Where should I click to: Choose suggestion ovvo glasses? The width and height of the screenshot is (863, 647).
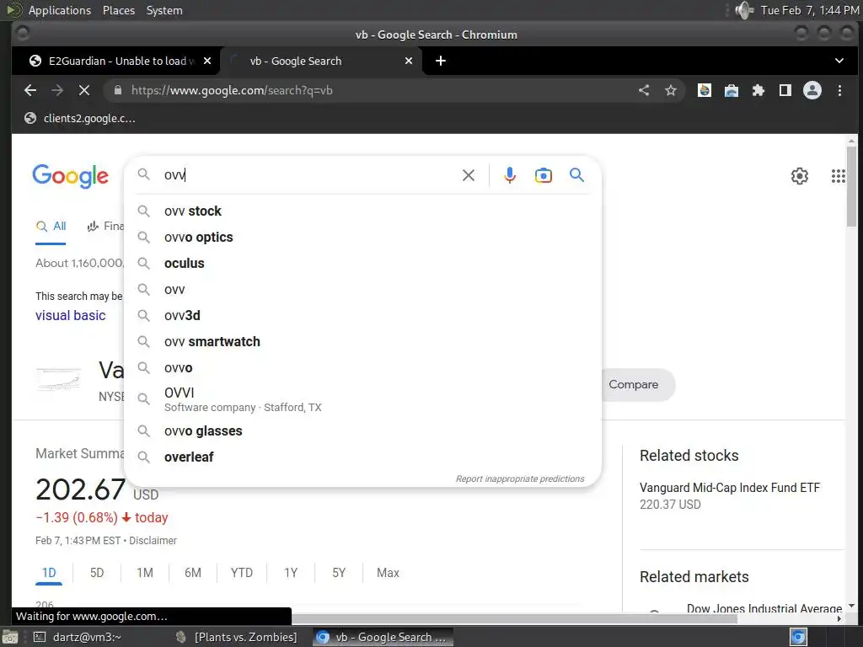click(362, 430)
